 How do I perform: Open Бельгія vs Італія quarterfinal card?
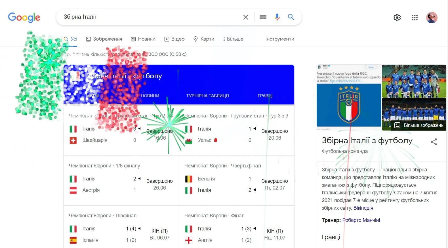pos(237,180)
